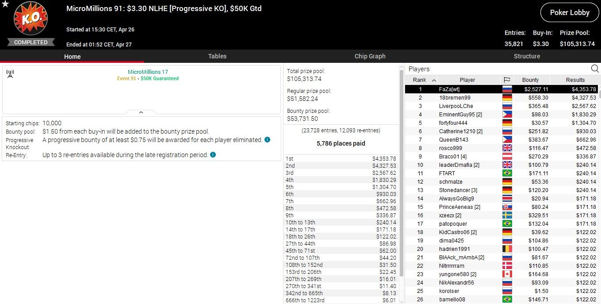Click the prize payouts list scrollbar
Image resolution: width=601 pixels, height=304 pixels.
click(x=402, y=221)
